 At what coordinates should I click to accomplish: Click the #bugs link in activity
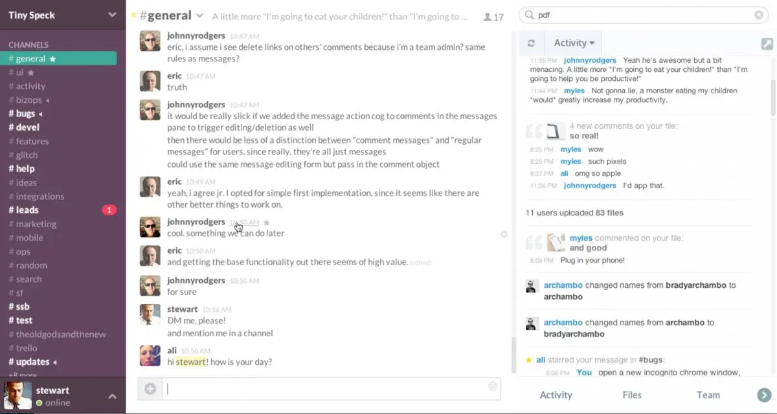(x=650, y=360)
